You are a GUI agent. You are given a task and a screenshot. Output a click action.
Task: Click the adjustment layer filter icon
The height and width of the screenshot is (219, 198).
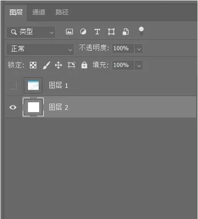(83, 32)
